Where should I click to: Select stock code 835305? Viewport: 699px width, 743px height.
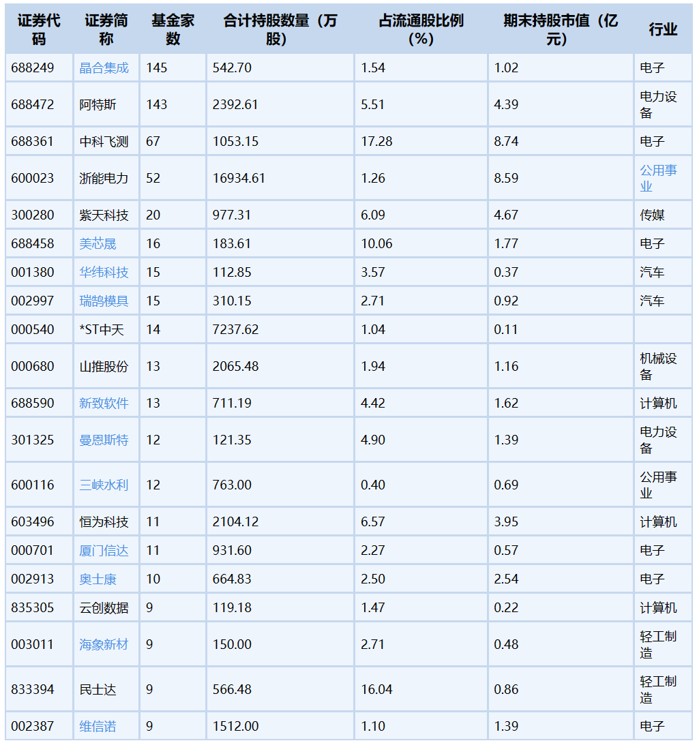(32, 607)
